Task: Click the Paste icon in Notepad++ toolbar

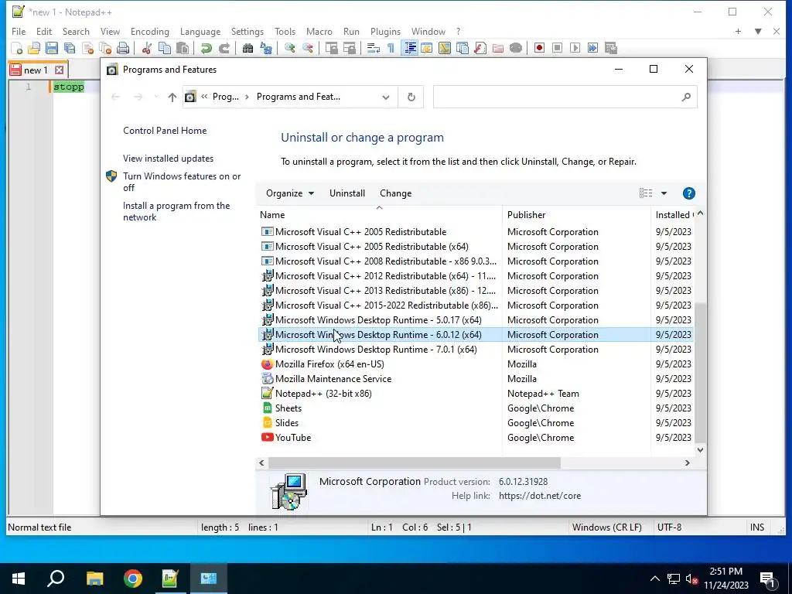Action: coord(183,49)
